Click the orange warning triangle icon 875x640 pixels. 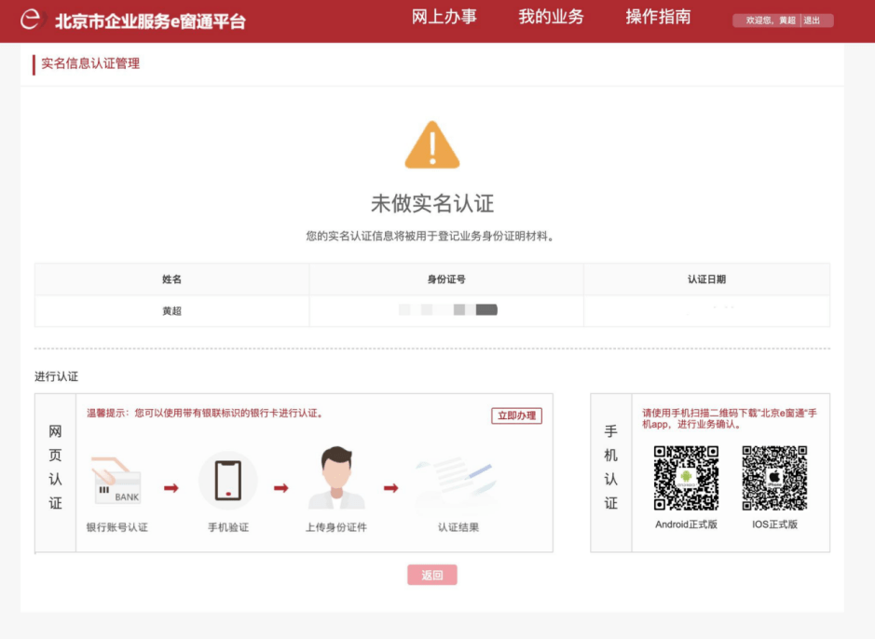tap(432, 144)
